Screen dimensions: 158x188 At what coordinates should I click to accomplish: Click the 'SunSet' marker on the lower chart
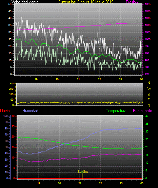(83, 172)
